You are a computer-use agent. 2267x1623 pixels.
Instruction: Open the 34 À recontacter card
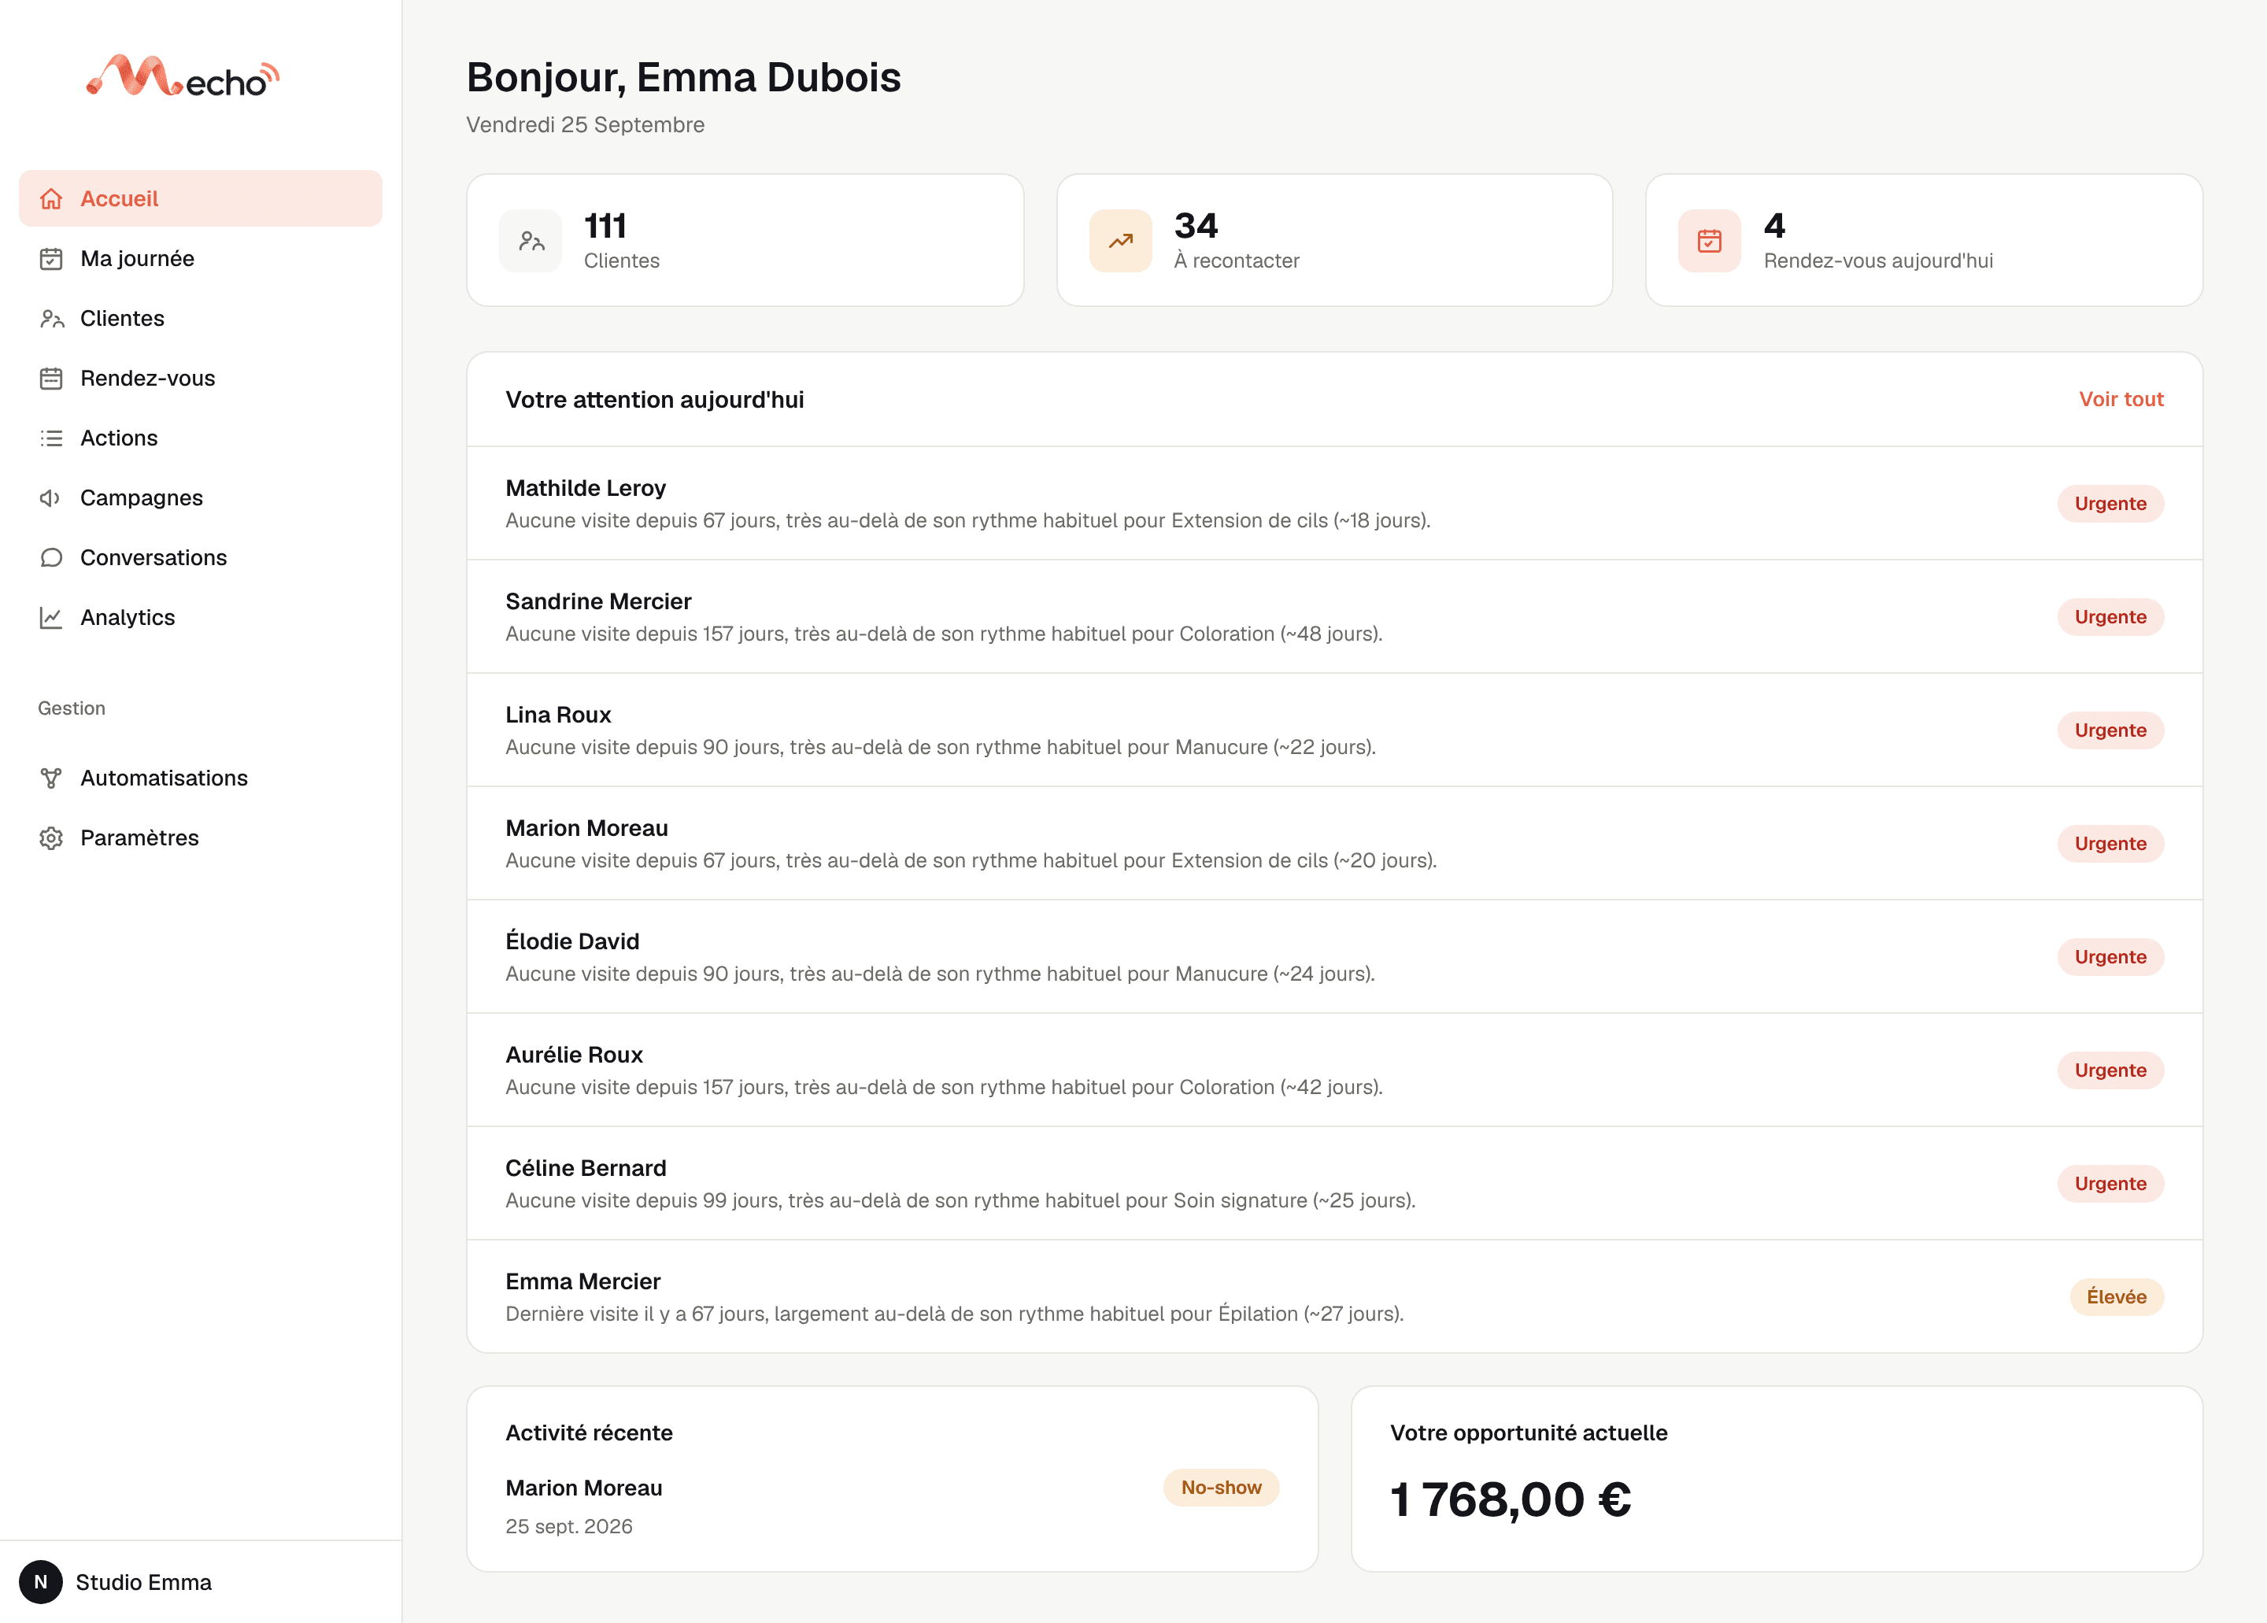[1334, 241]
